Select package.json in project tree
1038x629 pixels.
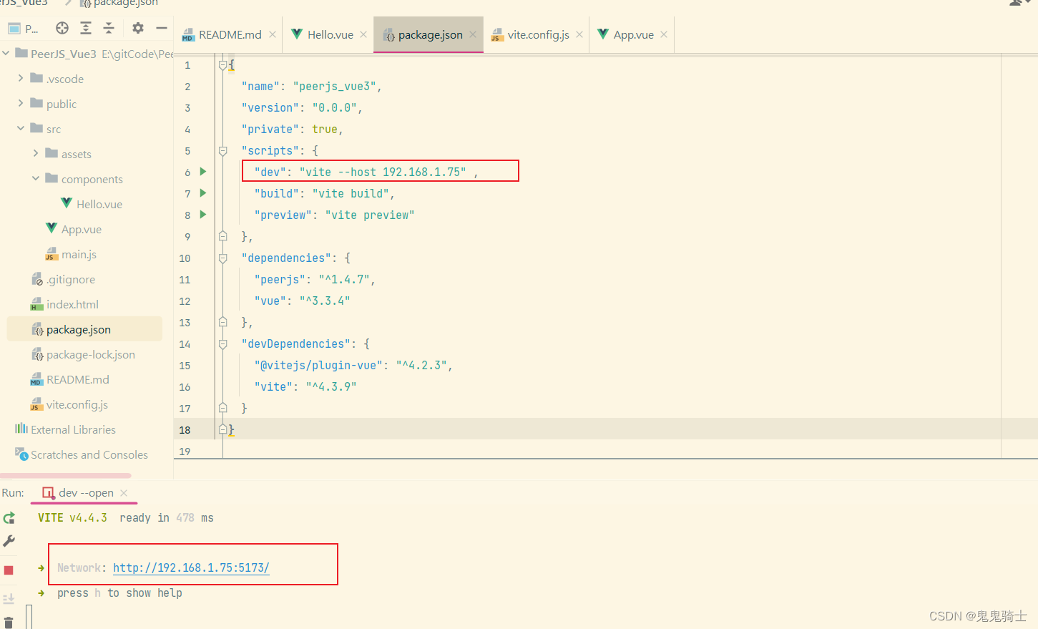click(x=84, y=329)
